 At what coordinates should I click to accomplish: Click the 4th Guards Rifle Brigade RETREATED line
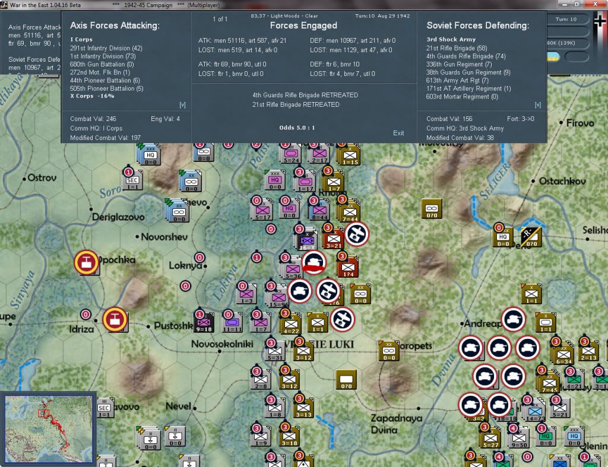pos(305,95)
